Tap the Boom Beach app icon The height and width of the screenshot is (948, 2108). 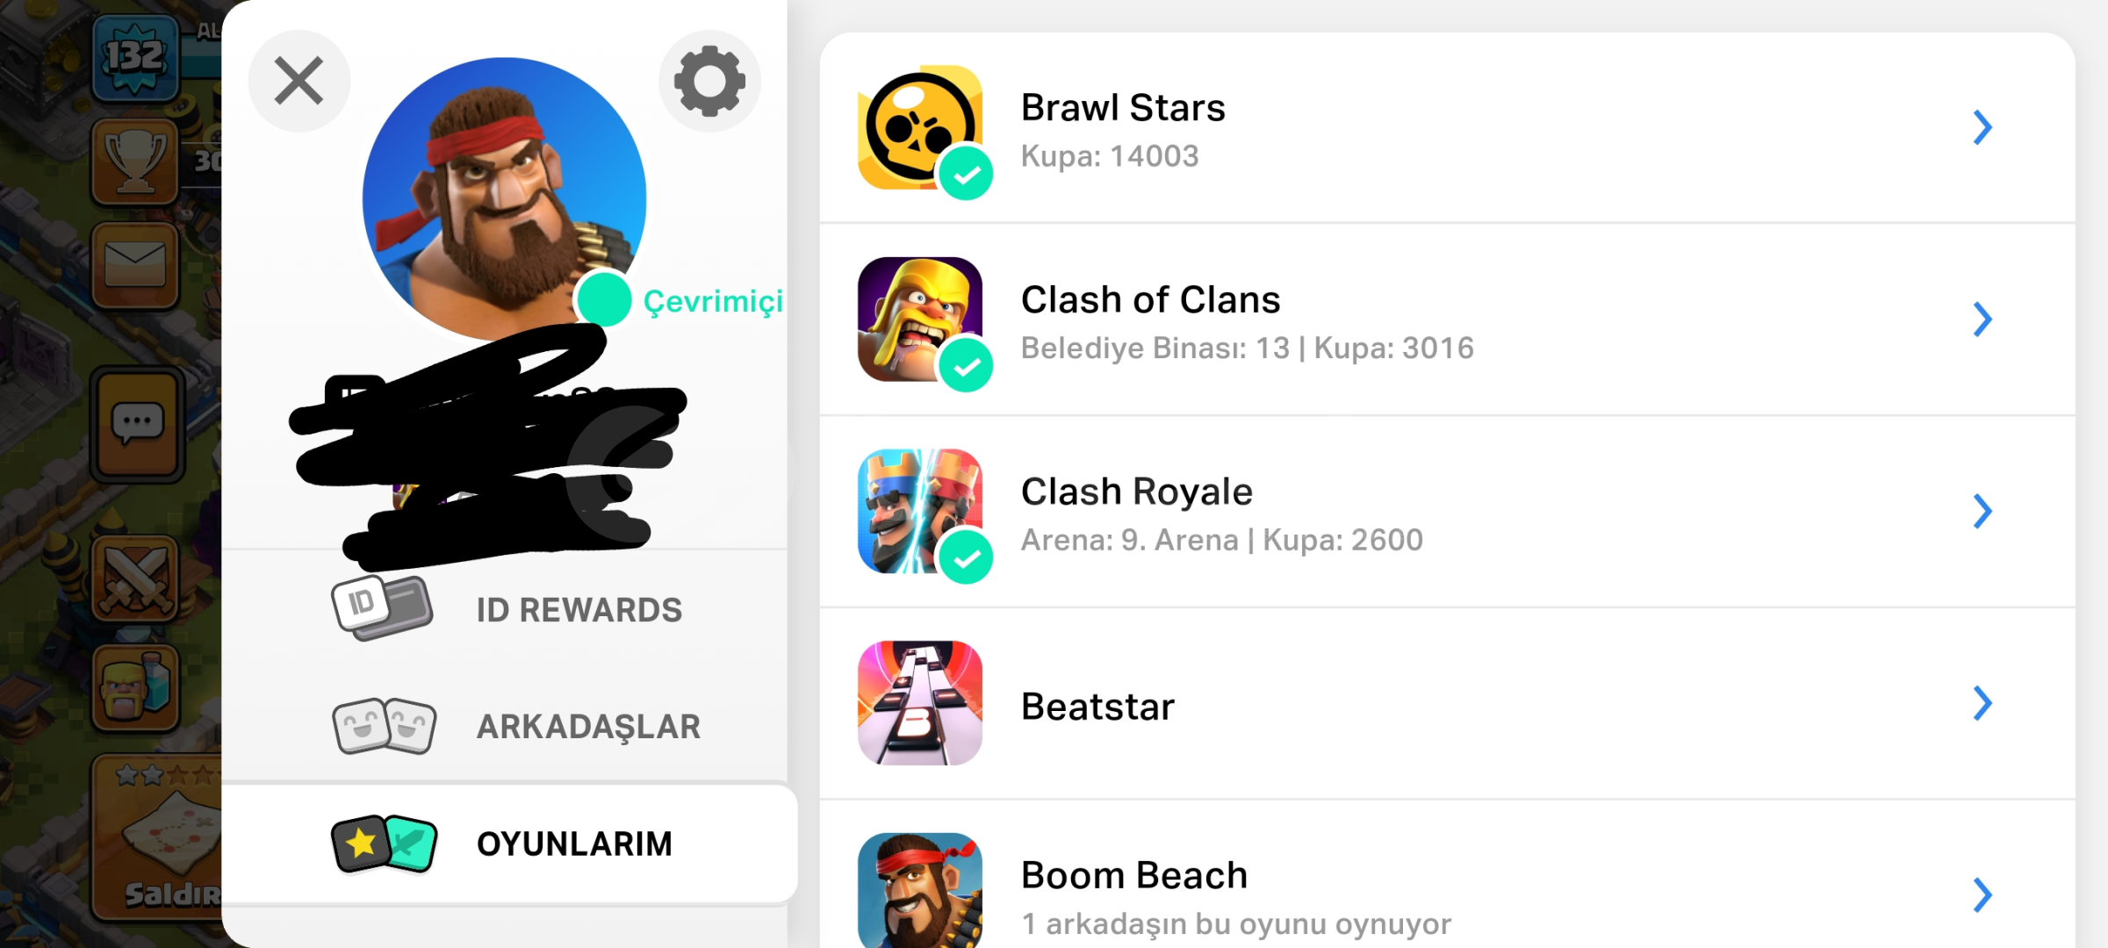point(919,890)
